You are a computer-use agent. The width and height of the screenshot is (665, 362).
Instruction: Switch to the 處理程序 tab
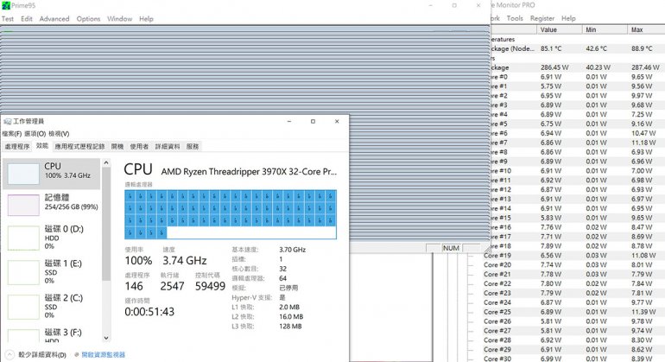[17, 146]
